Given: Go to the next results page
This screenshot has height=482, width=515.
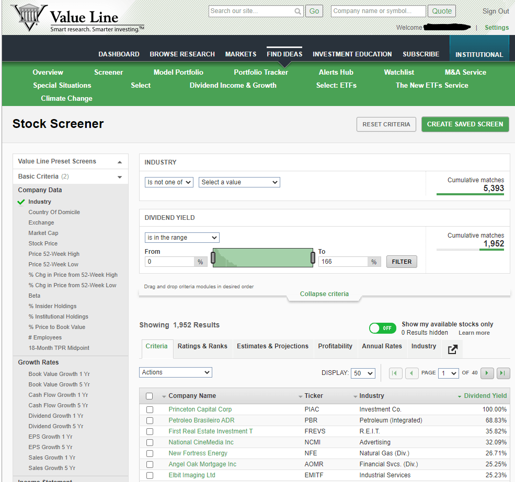Looking at the screenshot, I should click(x=487, y=373).
